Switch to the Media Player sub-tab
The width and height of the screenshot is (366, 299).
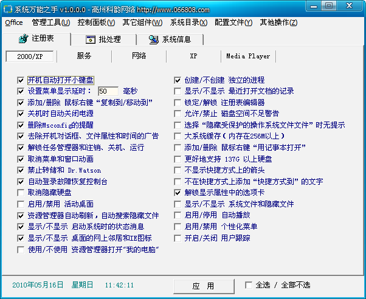coord(248,56)
